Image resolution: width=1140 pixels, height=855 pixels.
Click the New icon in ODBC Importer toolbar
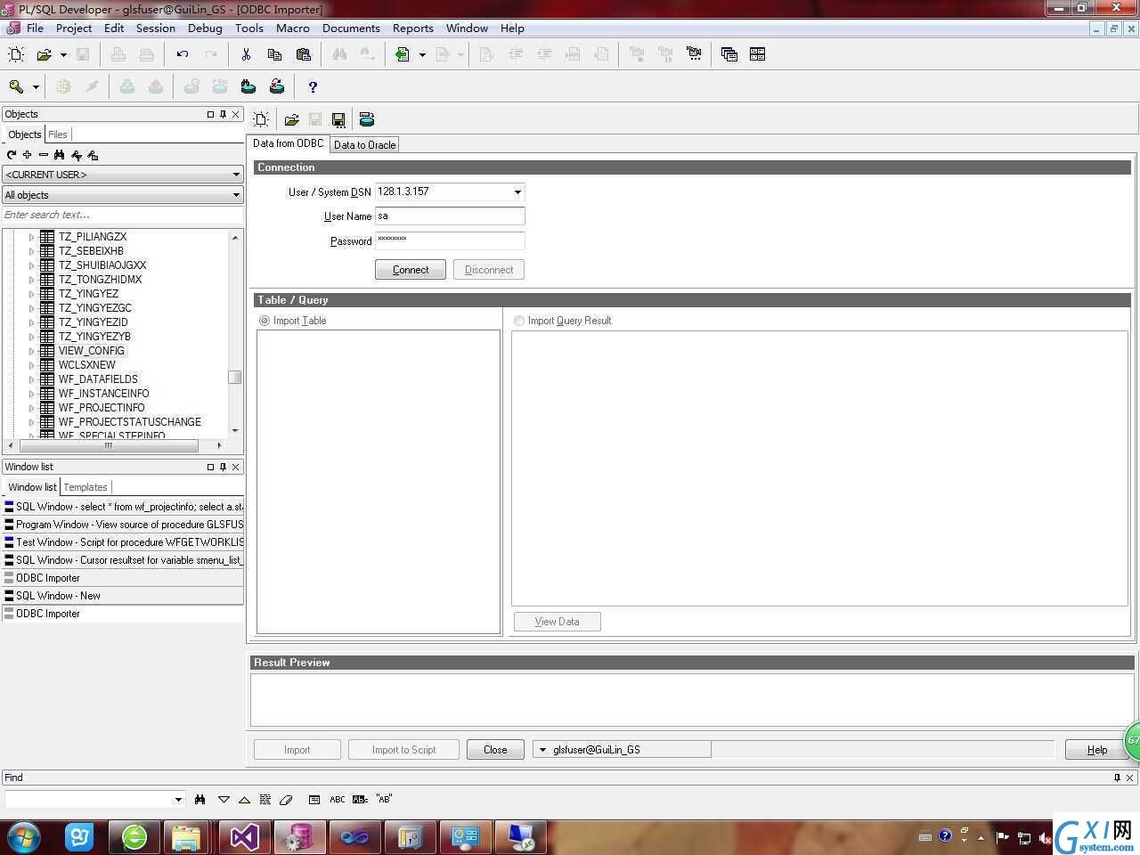261,119
